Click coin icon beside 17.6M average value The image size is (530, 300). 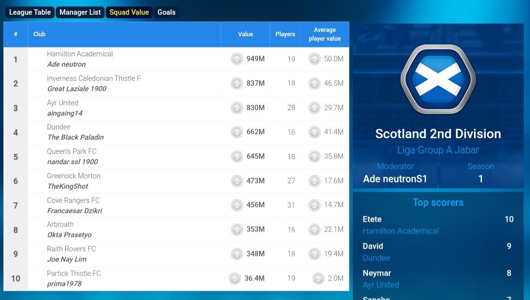[315, 181]
